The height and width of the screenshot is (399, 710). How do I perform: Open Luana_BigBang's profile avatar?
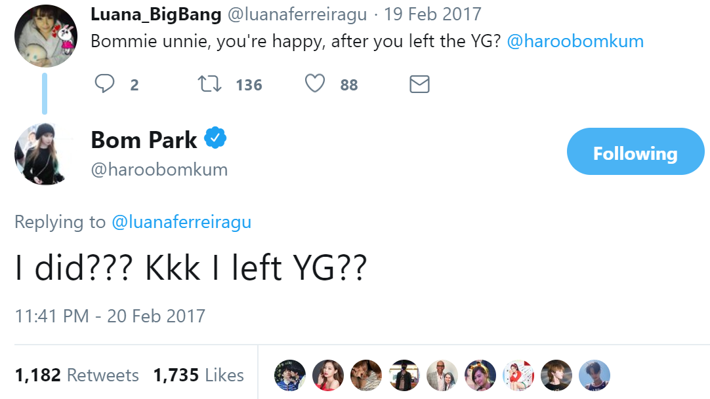46,37
